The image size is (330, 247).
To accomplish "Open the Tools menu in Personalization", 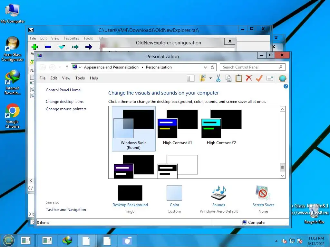I will click(x=80, y=78).
